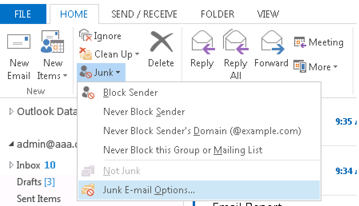Click the Ignore conversation icon

[85, 36]
